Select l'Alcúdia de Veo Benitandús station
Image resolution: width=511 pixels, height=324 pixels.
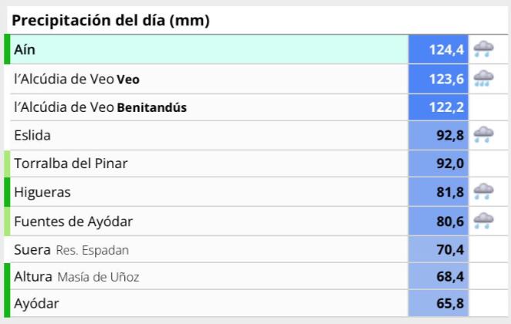100,107
